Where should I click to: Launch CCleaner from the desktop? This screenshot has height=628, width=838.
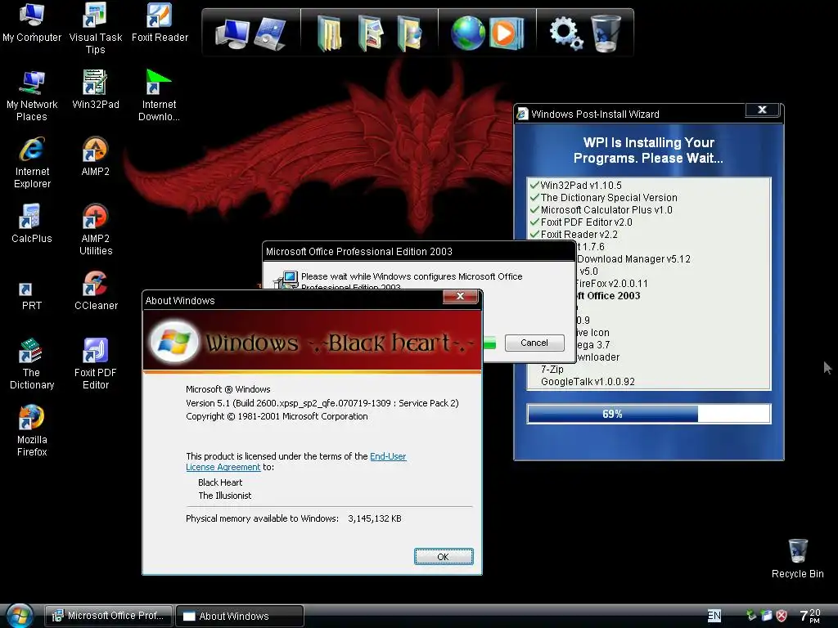(96, 291)
